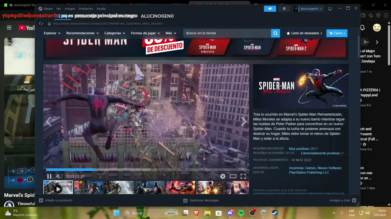Click the magnifier search button in store
391x219 pixels.
click(x=275, y=33)
